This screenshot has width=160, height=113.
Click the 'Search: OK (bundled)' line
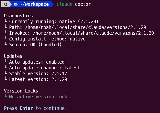[36, 45]
